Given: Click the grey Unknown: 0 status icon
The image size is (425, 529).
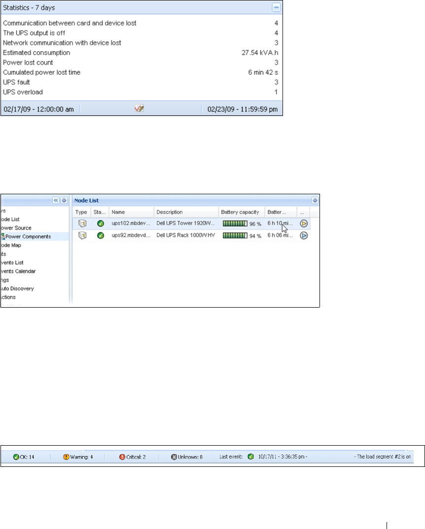Looking at the screenshot, I should click(x=174, y=457).
